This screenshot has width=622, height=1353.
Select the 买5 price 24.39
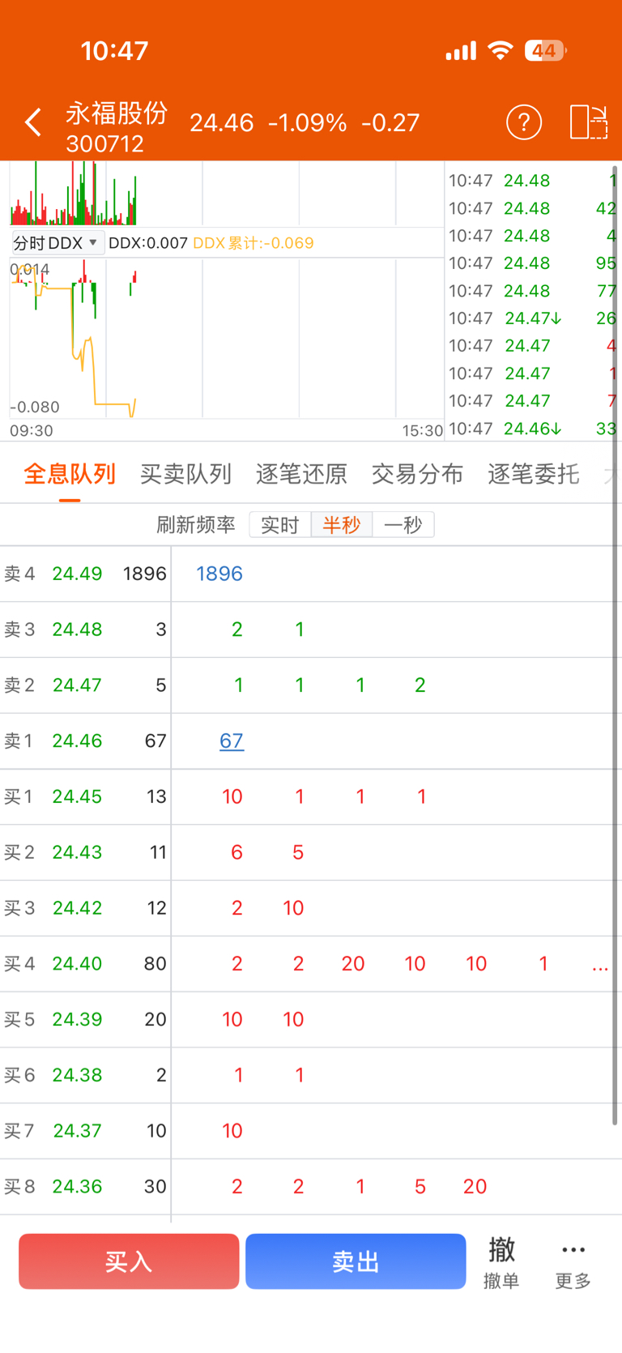(77, 1019)
